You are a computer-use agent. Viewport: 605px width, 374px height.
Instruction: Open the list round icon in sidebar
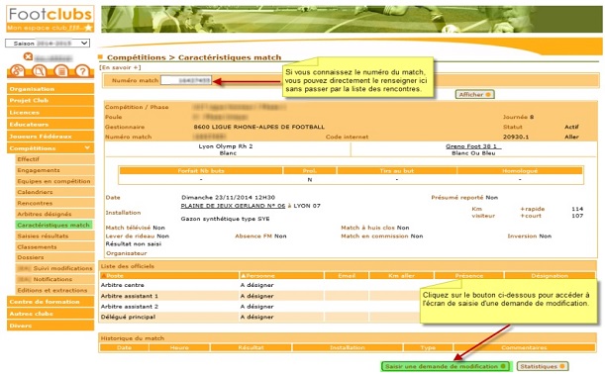click(x=61, y=71)
